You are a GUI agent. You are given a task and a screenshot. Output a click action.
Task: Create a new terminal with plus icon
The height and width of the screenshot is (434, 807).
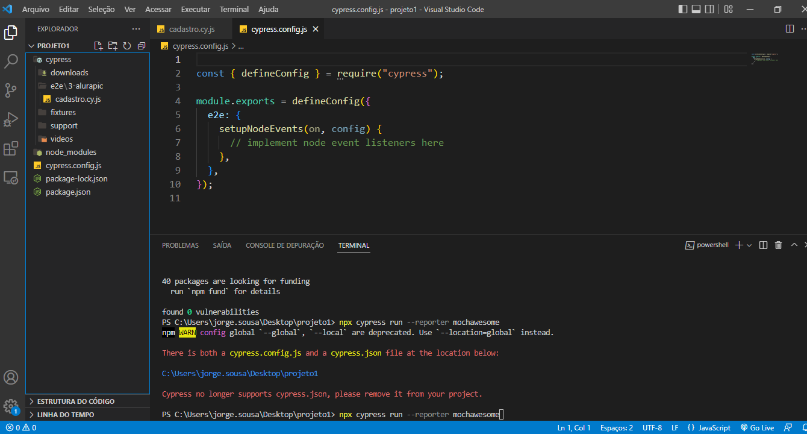click(x=740, y=245)
